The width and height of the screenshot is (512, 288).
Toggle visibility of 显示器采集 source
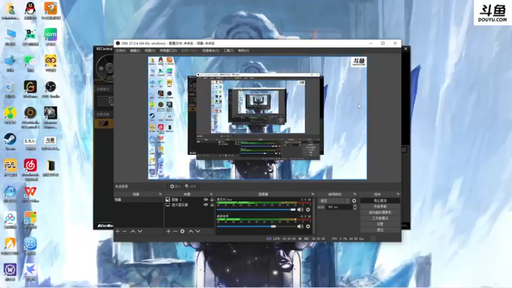pos(205,205)
